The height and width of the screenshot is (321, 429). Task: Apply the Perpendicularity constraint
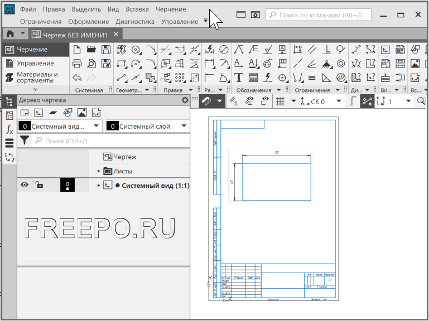(x=326, y=50)
